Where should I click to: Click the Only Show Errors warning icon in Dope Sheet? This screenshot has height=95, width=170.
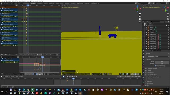tap(41, 55)
